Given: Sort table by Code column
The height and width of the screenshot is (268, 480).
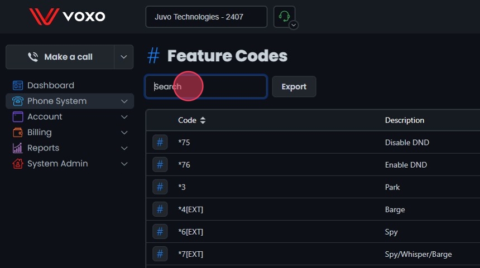Looking at the screenshot, I should [192, 120].
